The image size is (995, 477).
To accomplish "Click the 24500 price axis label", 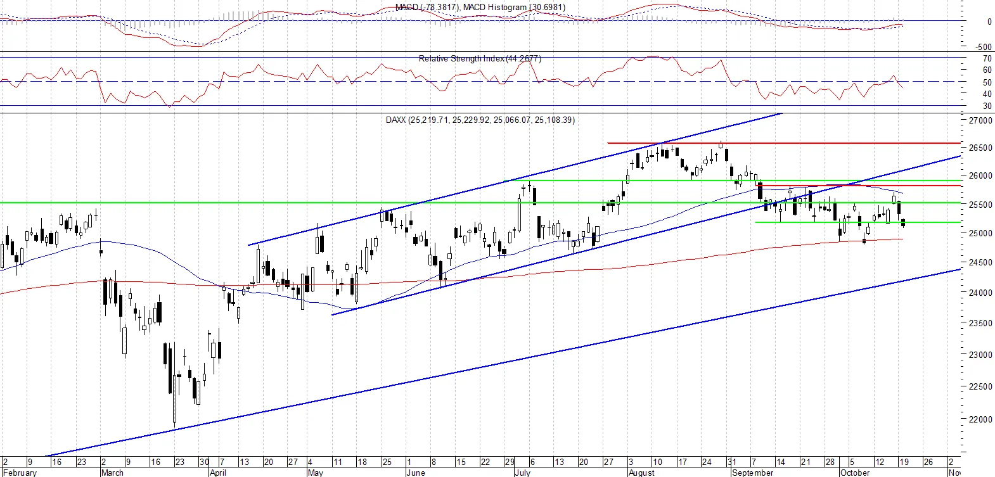I will 981,263.
